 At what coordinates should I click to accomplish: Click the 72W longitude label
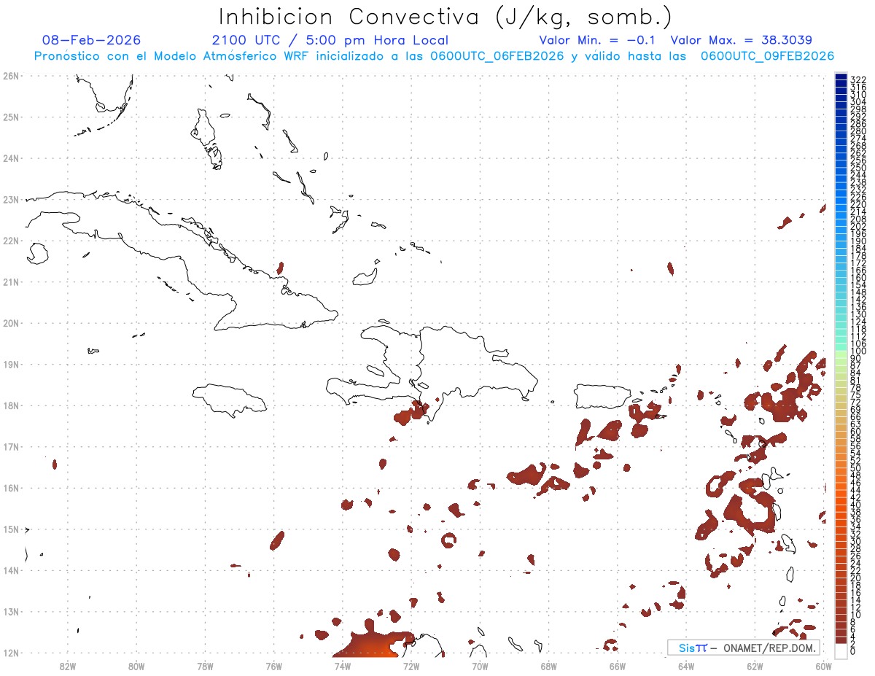[411, 666]
